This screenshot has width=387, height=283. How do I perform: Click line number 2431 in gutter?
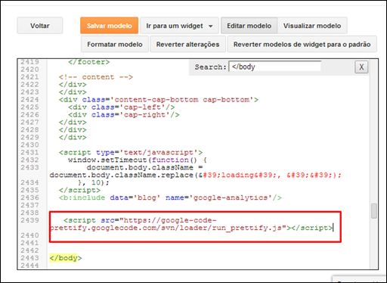tap(29, 152)
